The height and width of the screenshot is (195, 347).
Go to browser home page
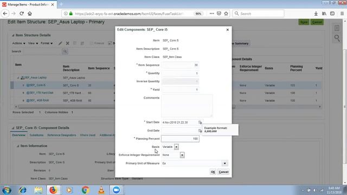tap(30, 14)
